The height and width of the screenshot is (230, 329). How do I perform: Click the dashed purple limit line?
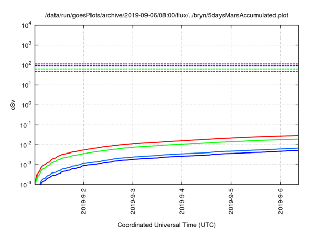(167, 64)
